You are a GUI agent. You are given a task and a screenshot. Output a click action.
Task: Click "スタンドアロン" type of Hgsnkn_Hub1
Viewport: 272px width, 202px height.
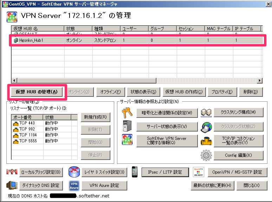[x=105, y=40]
